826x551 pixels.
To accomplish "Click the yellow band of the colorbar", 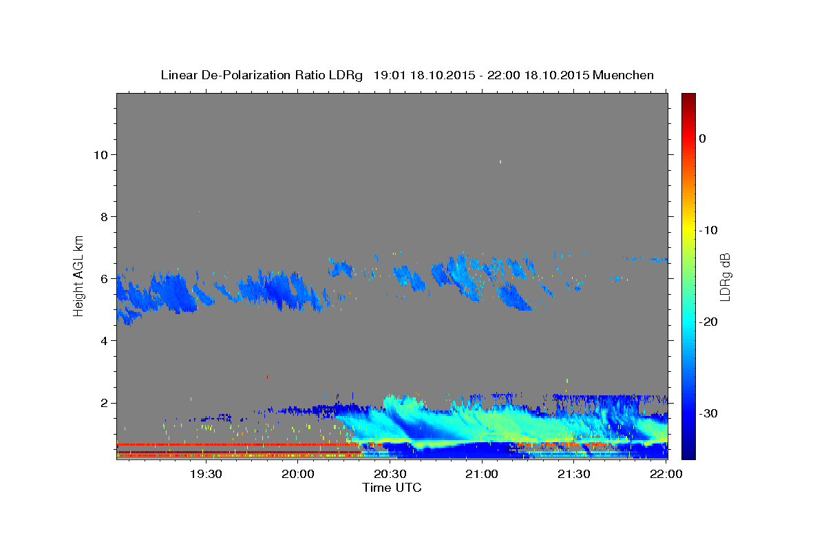I will [688, 229].
